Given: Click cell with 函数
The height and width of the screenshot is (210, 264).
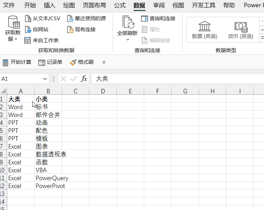Looking at the screenshot, I should tap(48, 162).
